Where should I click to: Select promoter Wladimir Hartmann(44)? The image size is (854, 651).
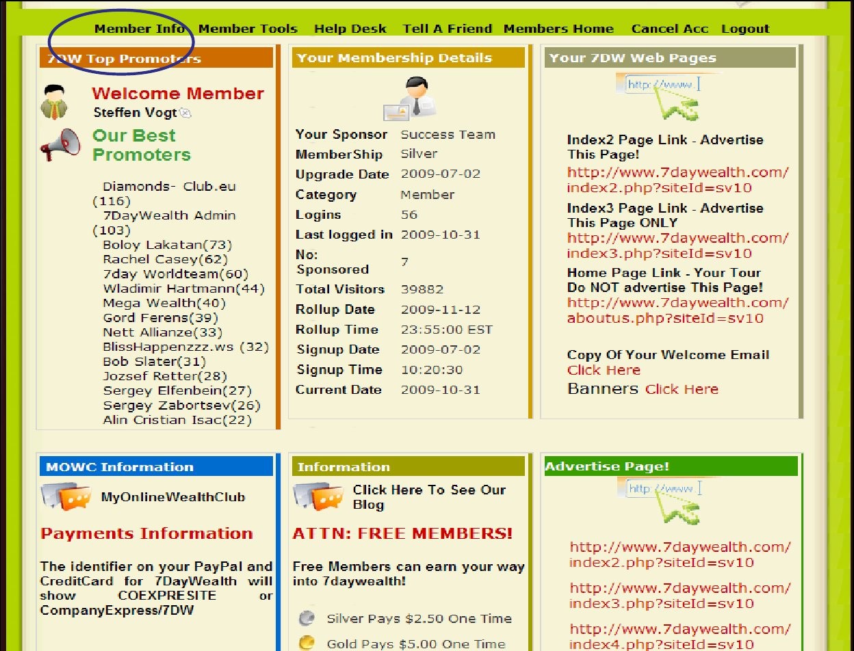(184, 289)
